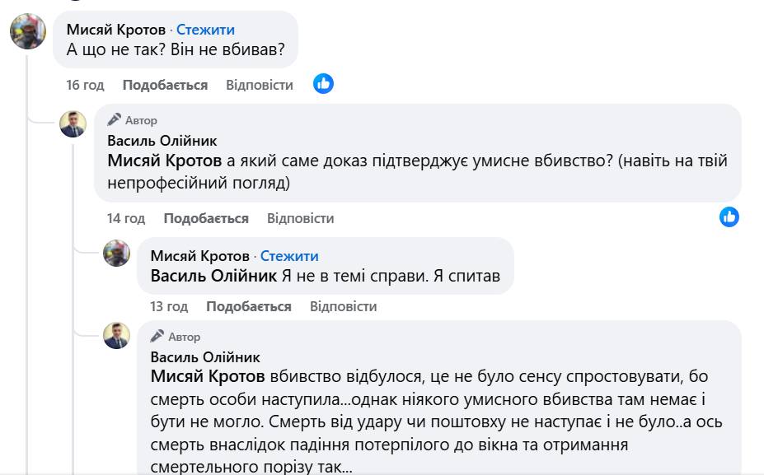The image size is (764, 475).
Task: Follow Мисяй Кротов via Стежити in top comment
Action: 205,30
